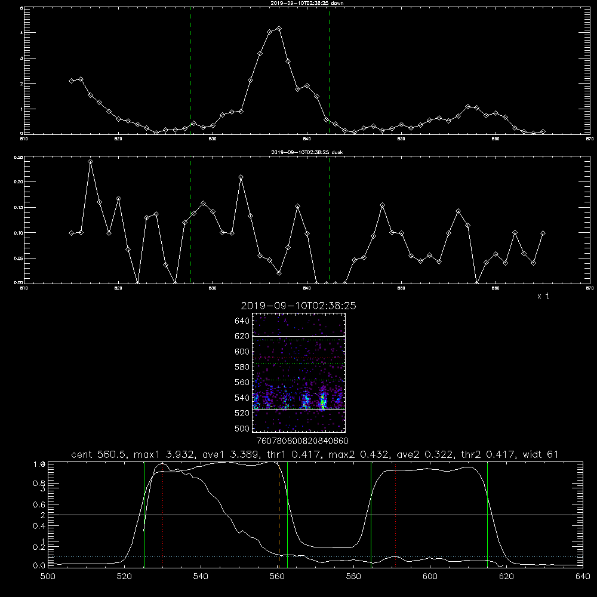Click the first diamond data point of the dawn plot

71,81
